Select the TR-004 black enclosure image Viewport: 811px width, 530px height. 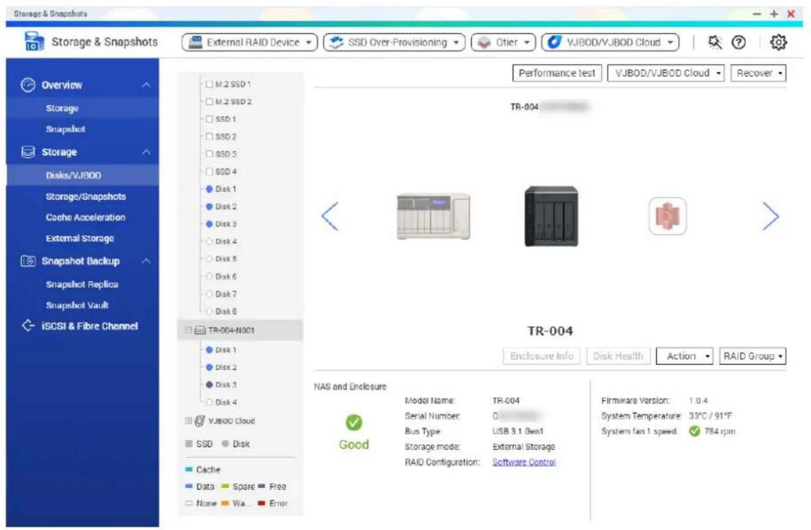point(551,216)
